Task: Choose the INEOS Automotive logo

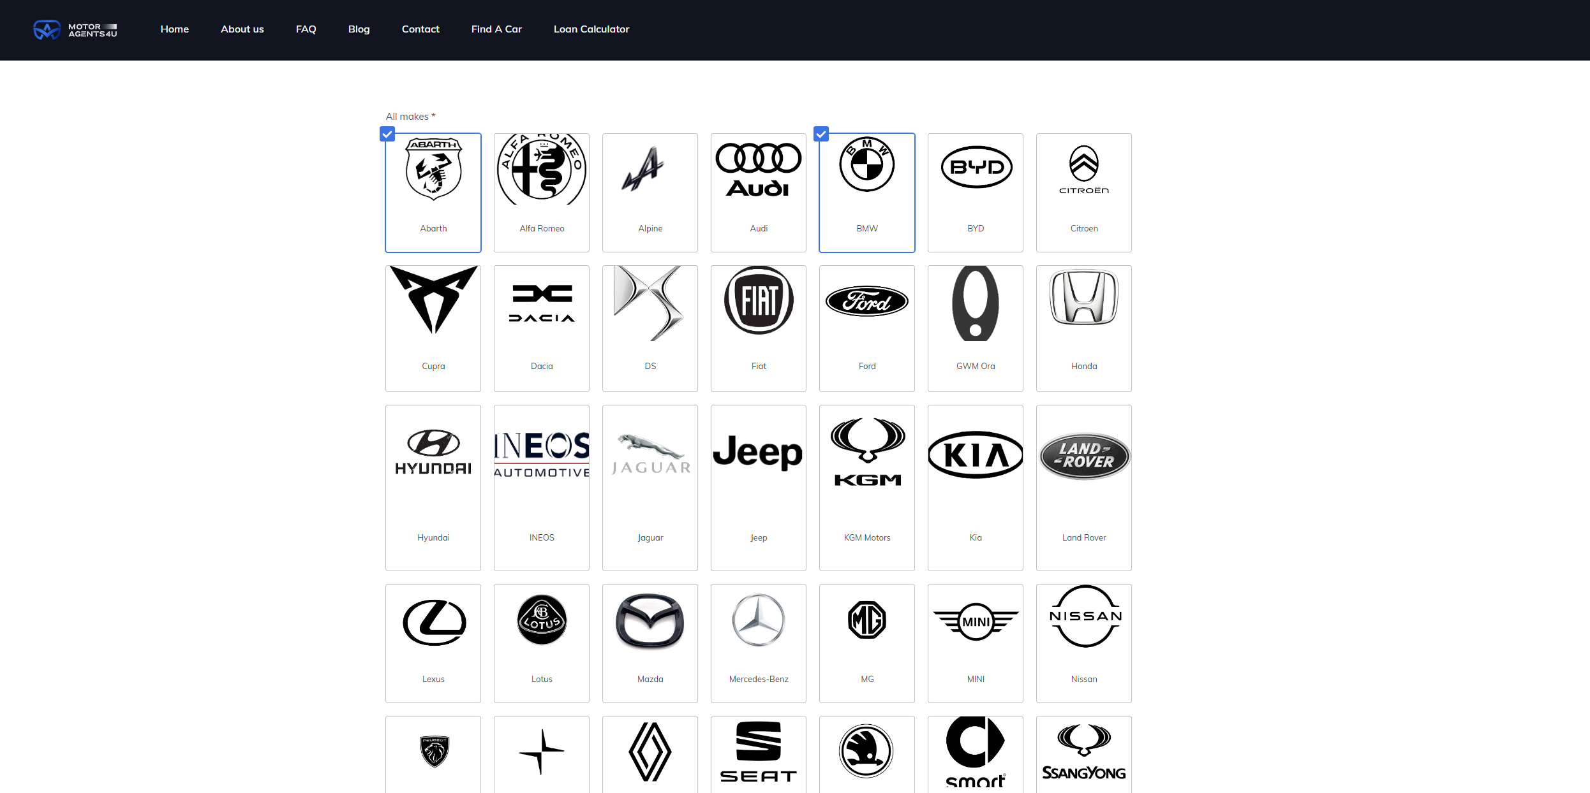Action: point(542,454)
